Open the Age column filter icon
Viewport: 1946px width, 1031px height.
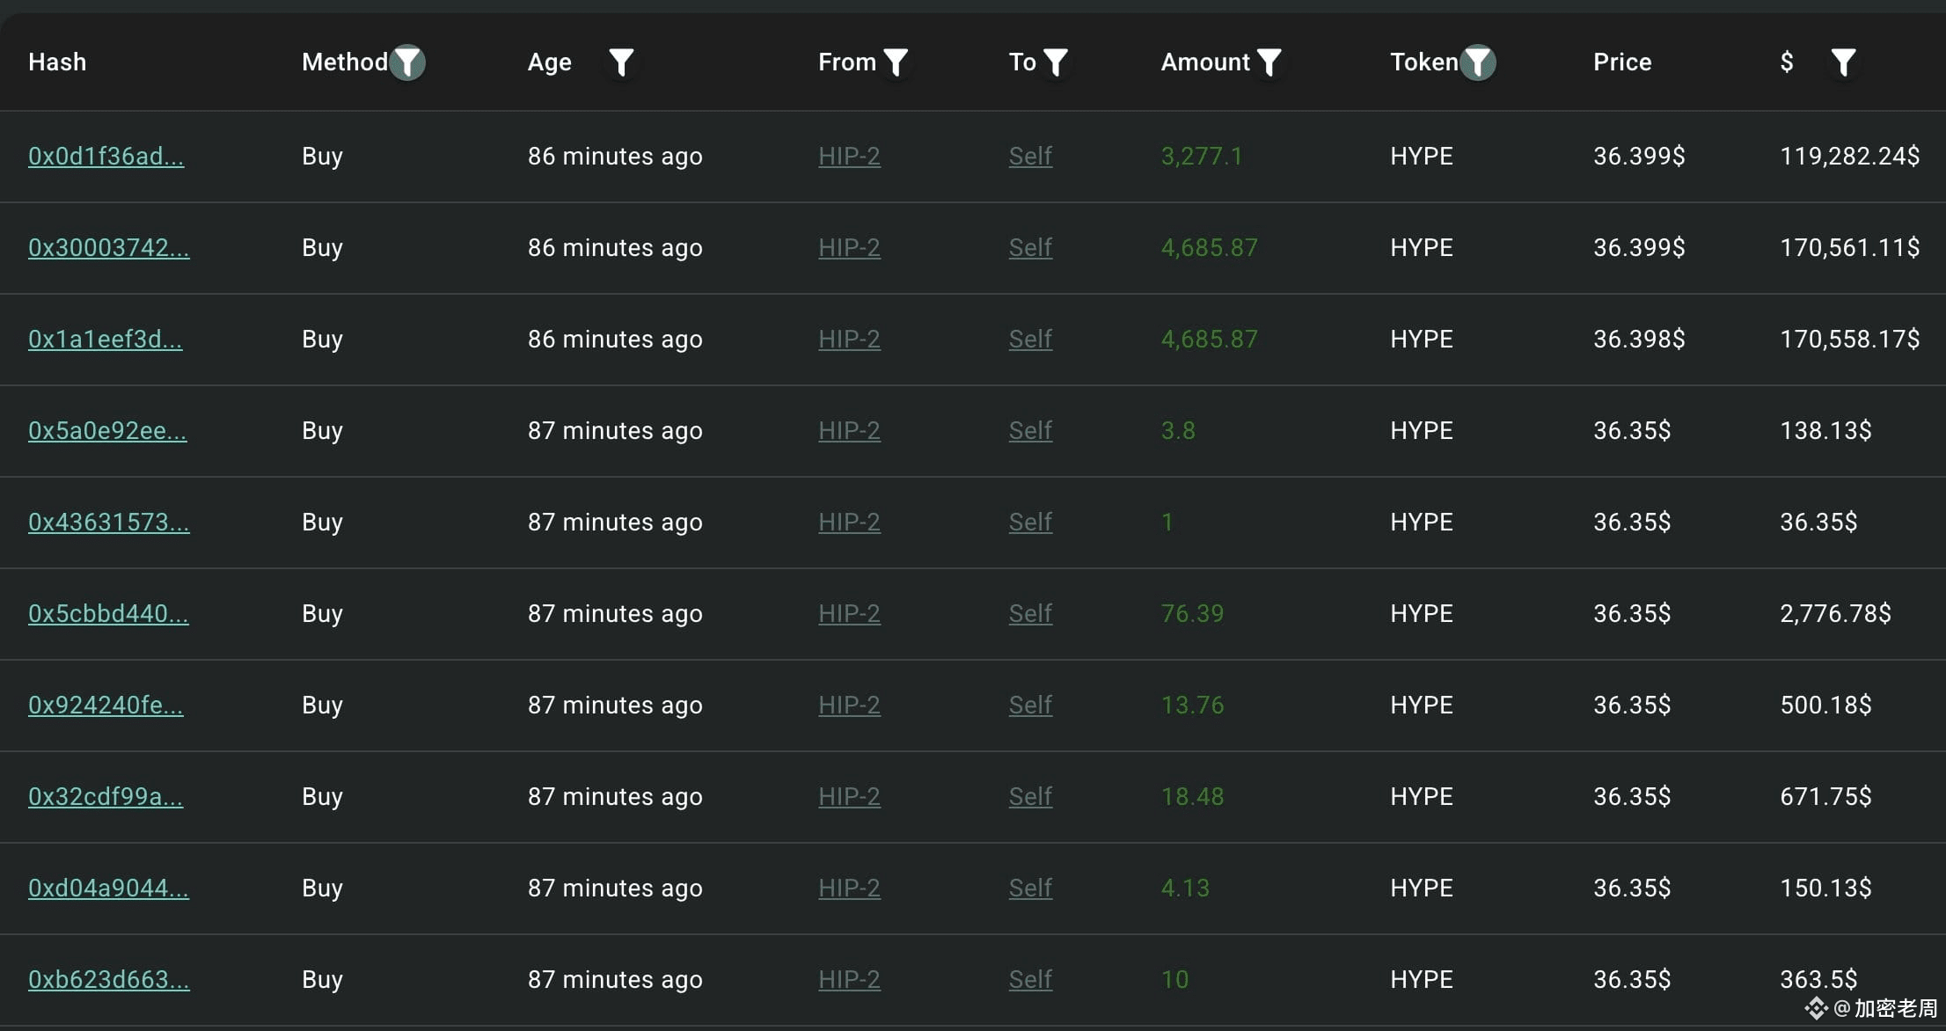pyautogui.click(x=621, y=62)
